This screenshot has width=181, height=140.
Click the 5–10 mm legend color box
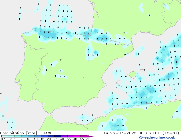point(31,136)
